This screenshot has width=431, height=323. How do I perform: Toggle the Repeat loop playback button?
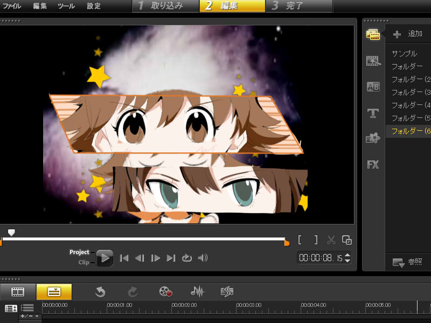[x=186, y=258]
